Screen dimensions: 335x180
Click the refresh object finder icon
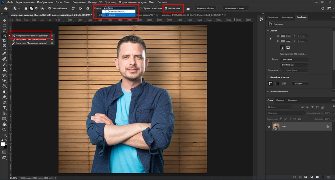tap(73, 9)
